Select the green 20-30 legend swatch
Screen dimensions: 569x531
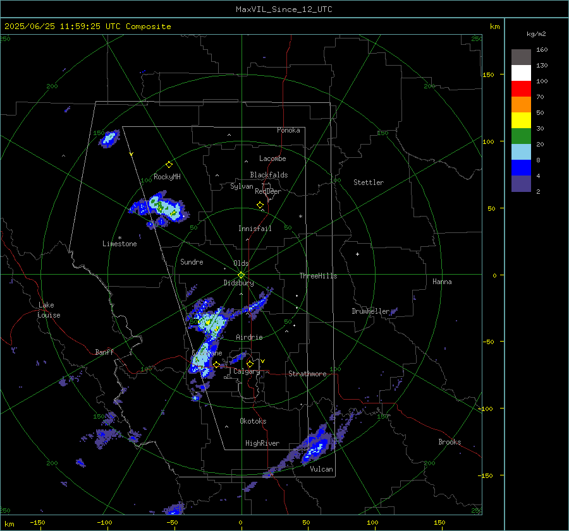coord(521,136)
